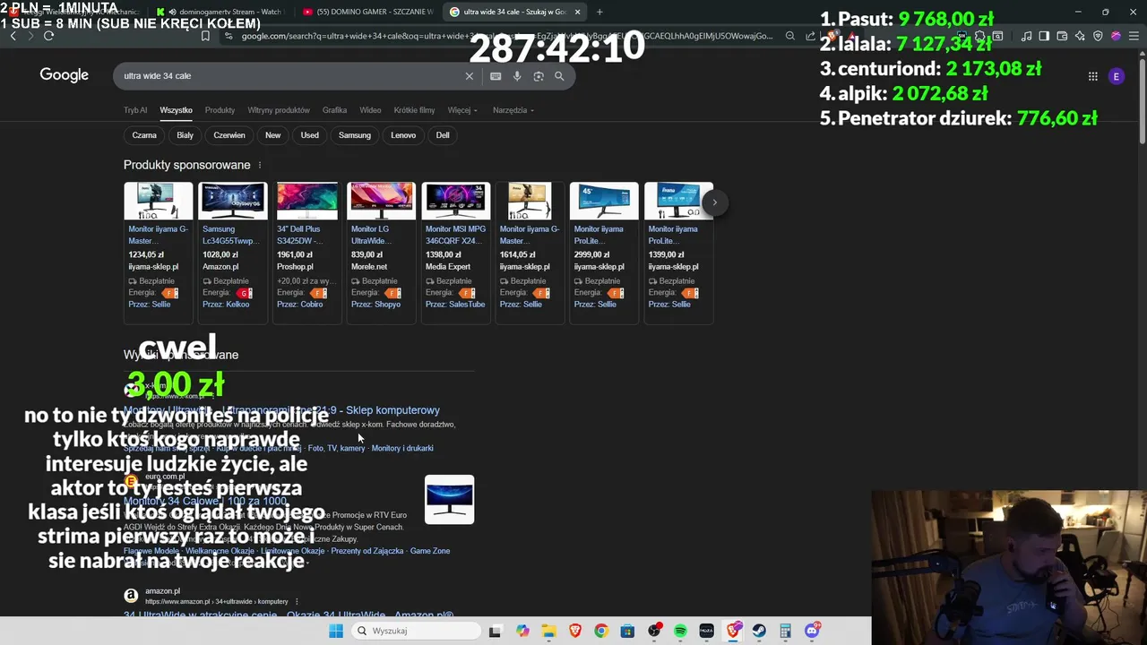Toggle the browser sidebar panel
Viewport: 1147px width, 645px height.
pos(1044,36)
